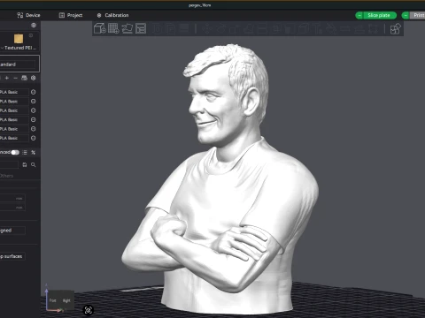Click the small edit icon beside plate swatch
The image size is (425, 318).
pyautogui.click(x=31, y=35)
